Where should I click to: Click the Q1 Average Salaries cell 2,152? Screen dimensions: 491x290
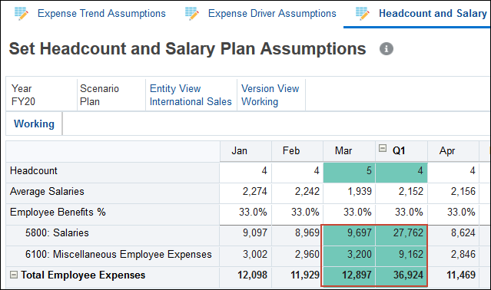[401, 193]
